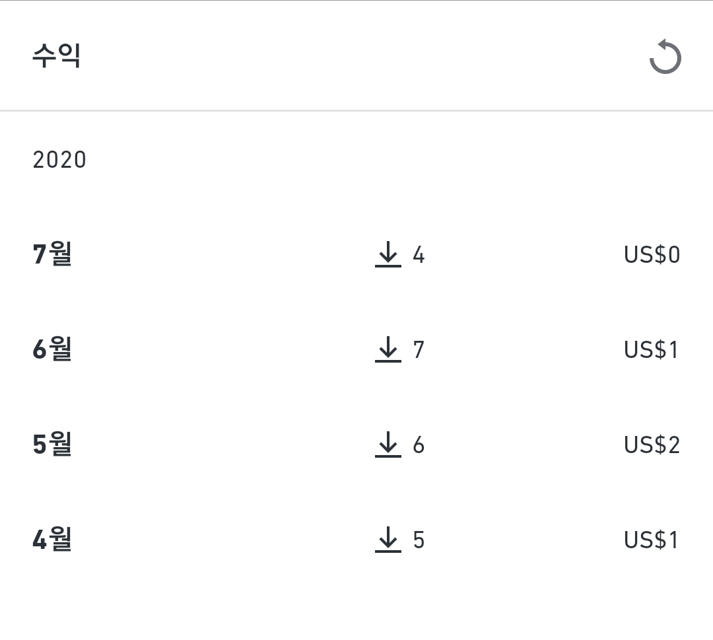Open the 6월 earnings row
The width and height of the screenshot is (713, 640).
[356, 349]
